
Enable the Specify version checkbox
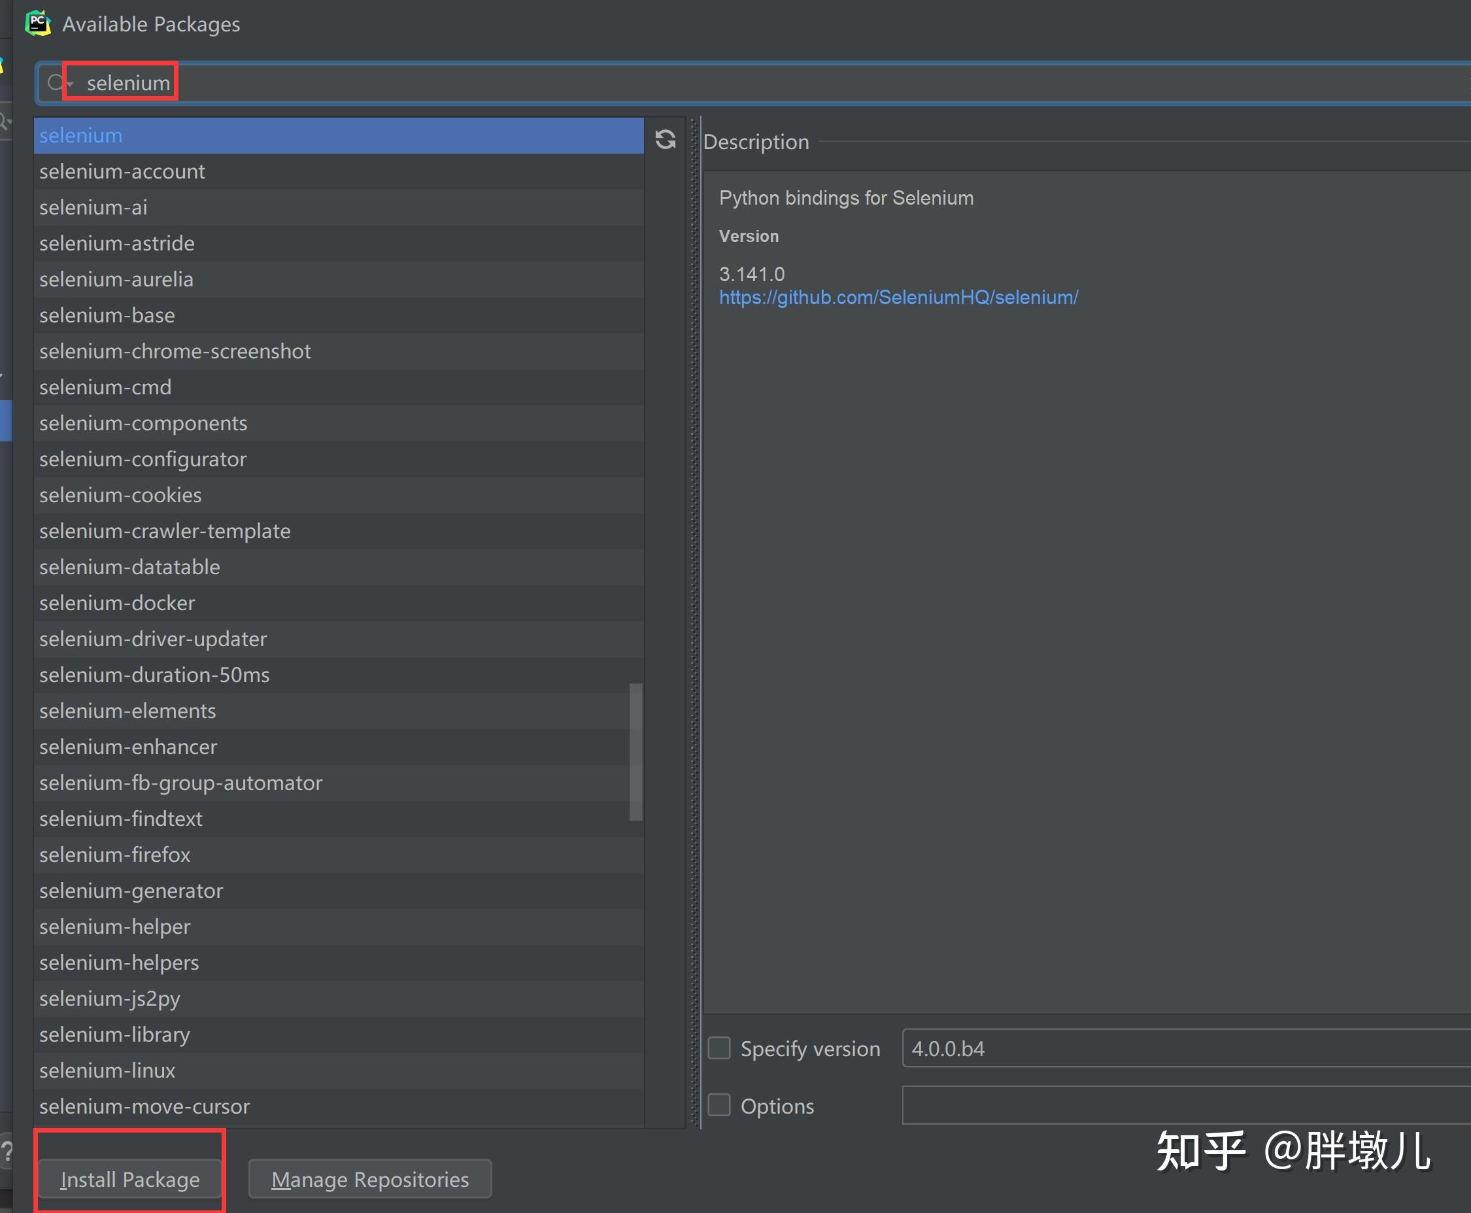719,1048
